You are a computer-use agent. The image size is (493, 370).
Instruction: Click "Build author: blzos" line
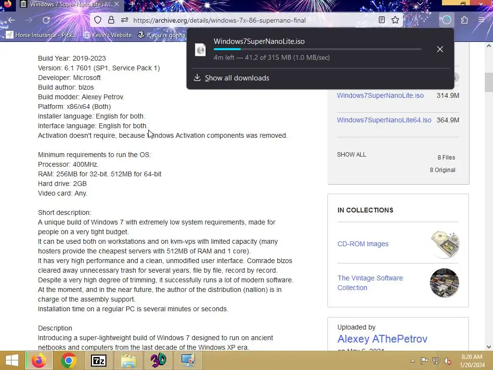[x=65, y=87]
